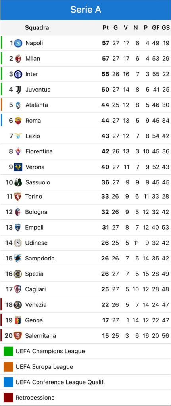
Task: Click the Genoa club crest icon
Action: (x=18, y=320)
